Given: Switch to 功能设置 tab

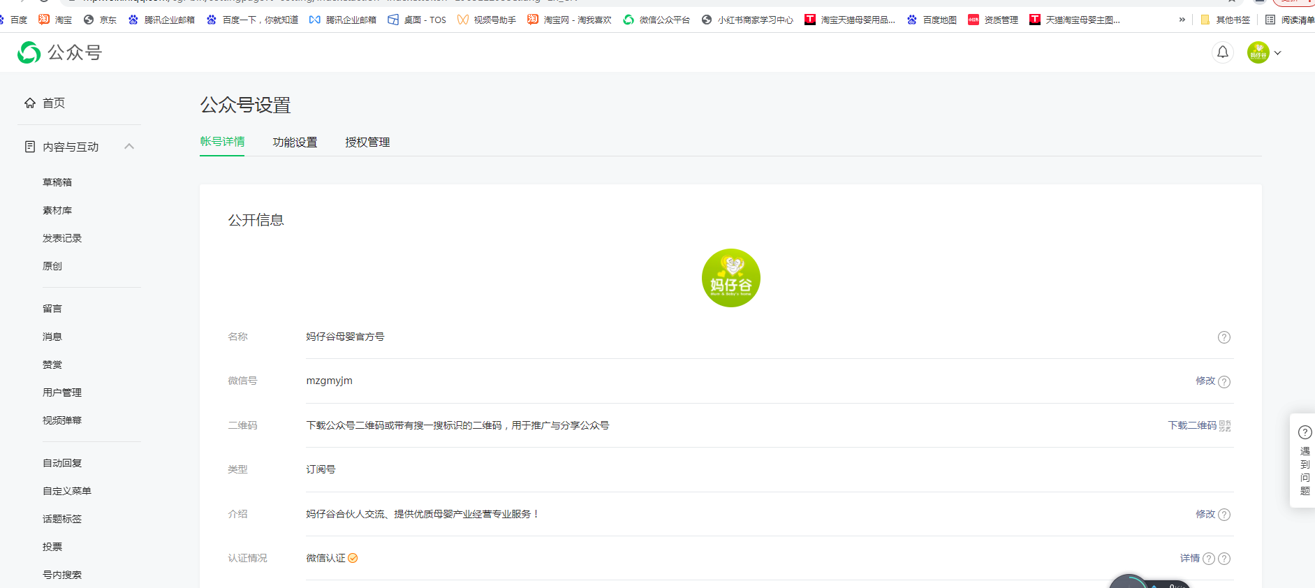Looking at the screenshot, I should (295, 142).
